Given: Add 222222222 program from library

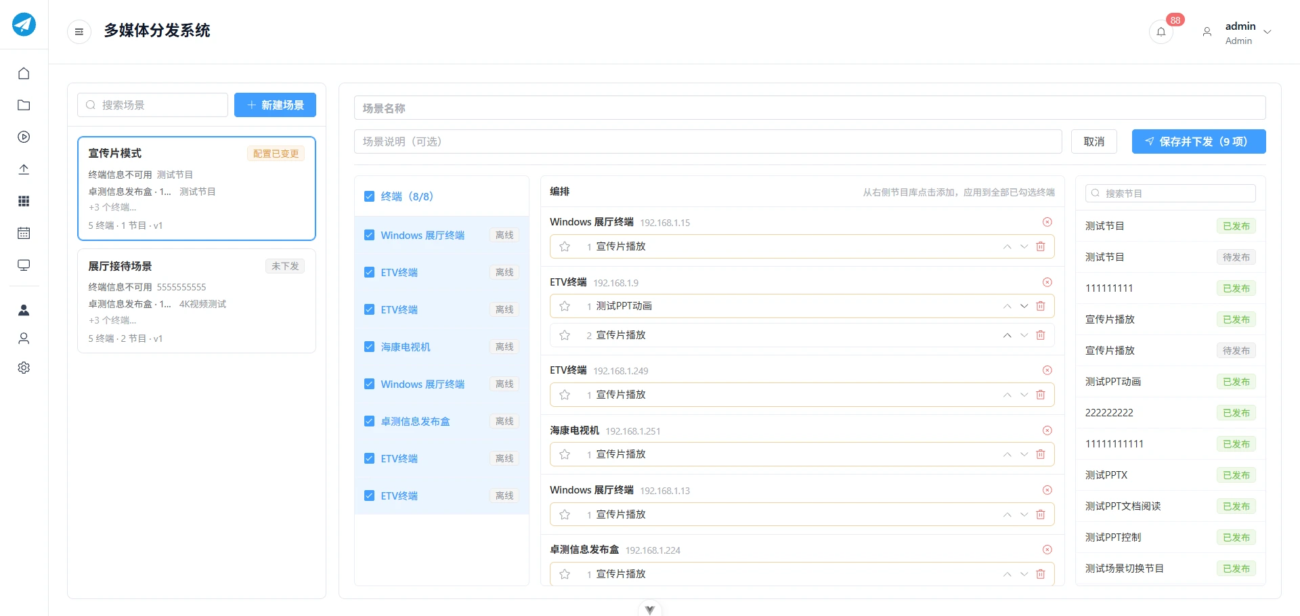Looking at the screenshot, I should [1170, 413].
